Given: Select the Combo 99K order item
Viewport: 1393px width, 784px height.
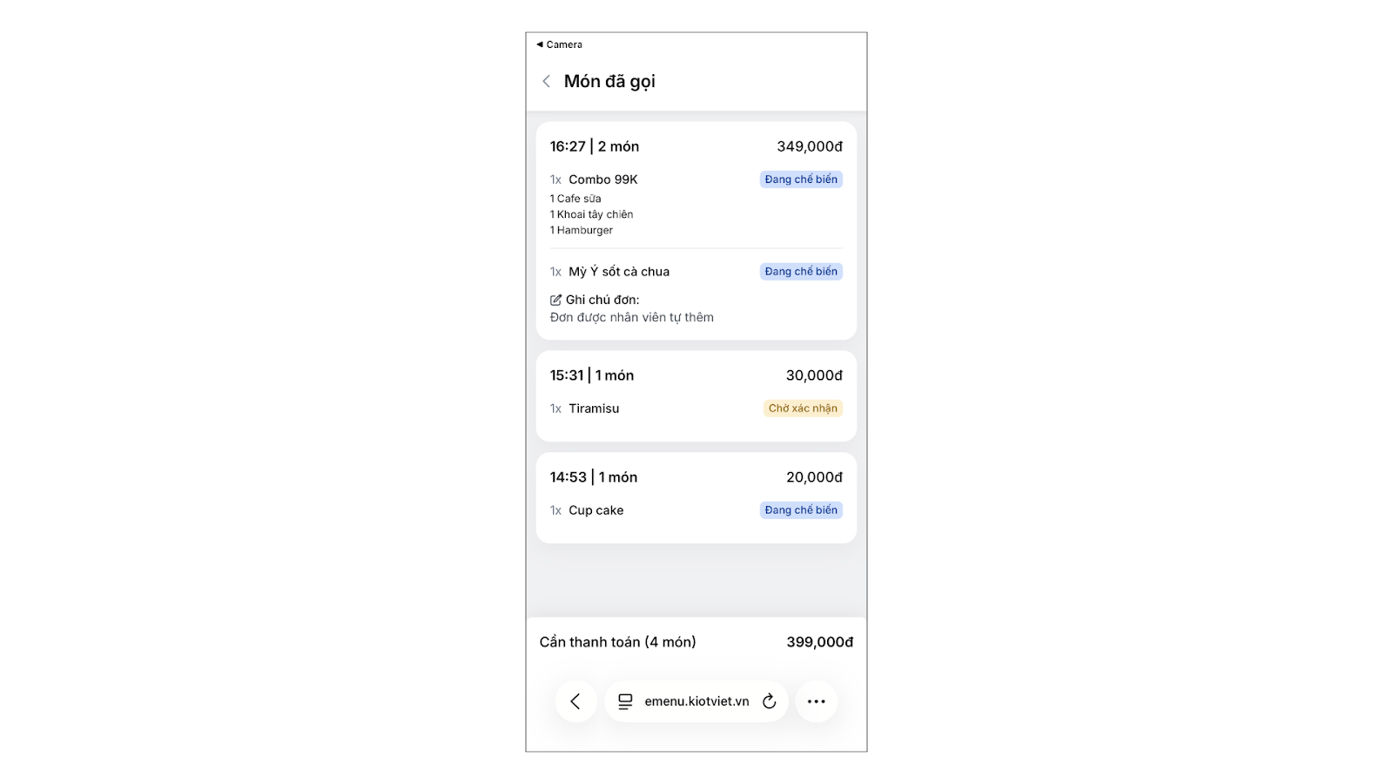Looking at the screenshot, I should tap(602, 179).
